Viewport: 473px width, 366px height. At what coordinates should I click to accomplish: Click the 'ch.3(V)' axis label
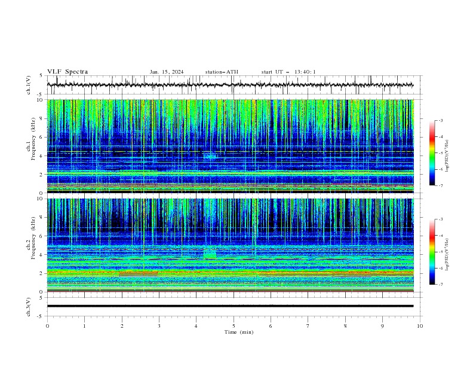[28, 307]
